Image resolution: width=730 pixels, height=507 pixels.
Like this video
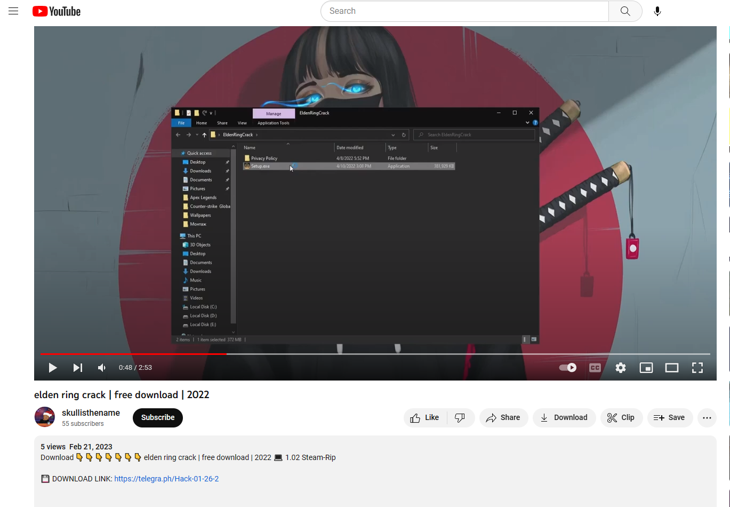[x=425, y=418]
